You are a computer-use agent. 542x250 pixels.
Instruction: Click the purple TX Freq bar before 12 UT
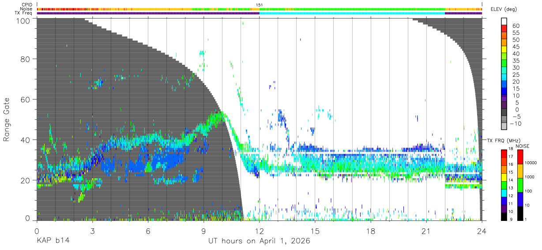(x=148, y=13)
